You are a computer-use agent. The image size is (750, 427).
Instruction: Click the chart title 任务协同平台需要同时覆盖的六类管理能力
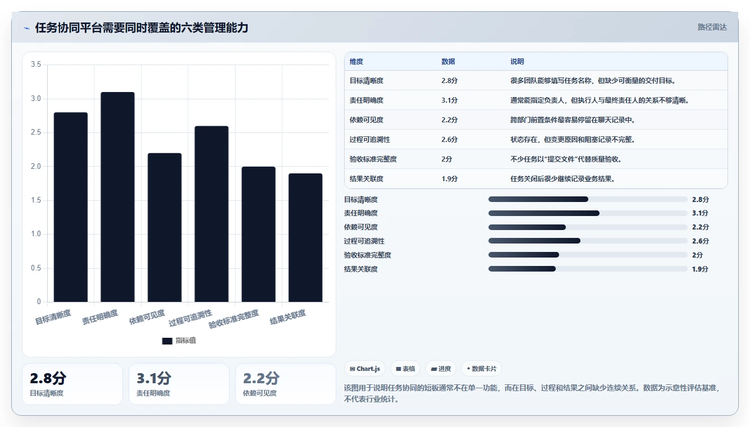pos(141,28)
